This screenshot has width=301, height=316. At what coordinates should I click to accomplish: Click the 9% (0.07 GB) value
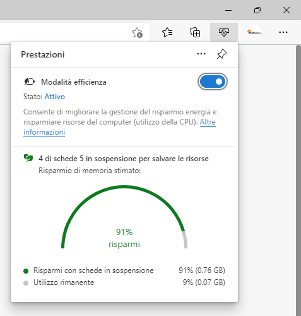pyautogui.click(x=204, y=283)
